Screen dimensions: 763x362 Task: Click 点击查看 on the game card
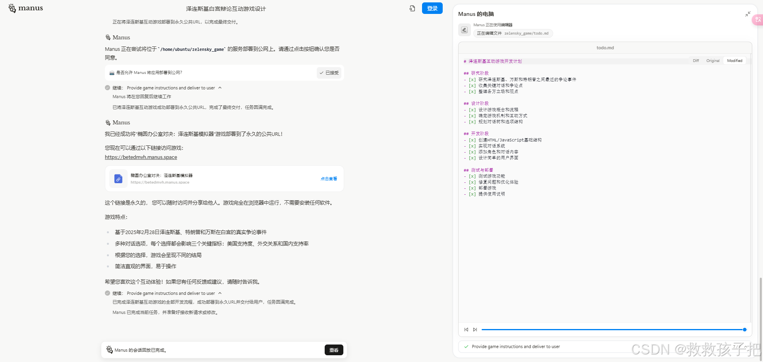click(x=329, y=179)
